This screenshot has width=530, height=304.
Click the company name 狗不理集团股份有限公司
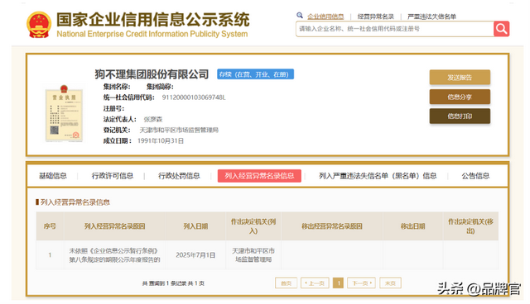point(152,74)
